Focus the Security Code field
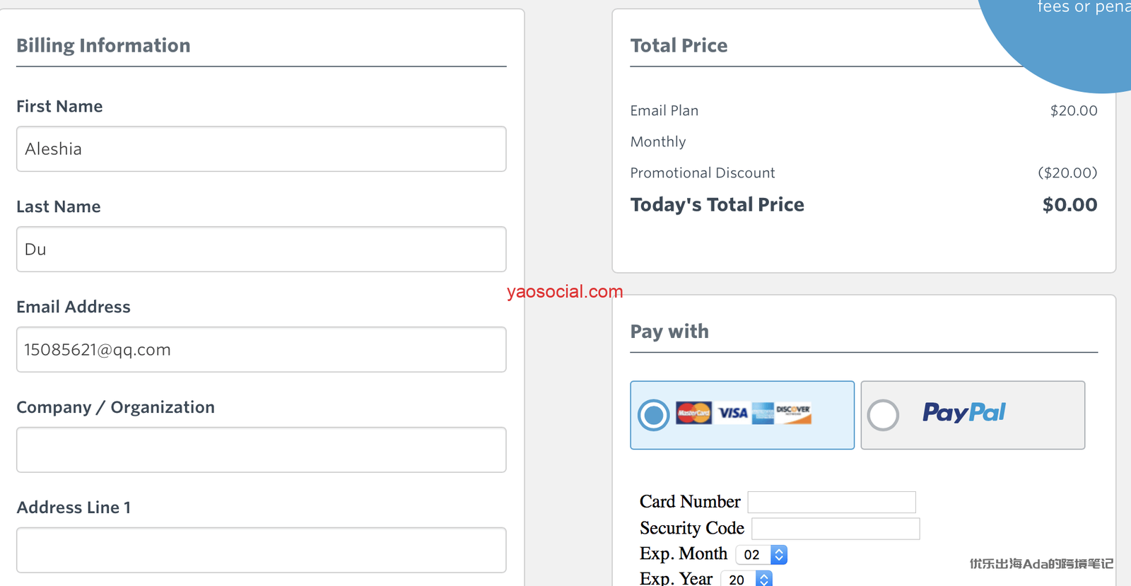Viewport: 1131px width, 586px height. coord(835,529)
